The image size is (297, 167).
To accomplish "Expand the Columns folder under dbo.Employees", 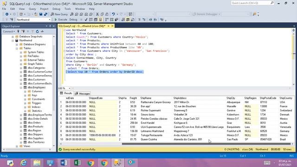I will (x=25, y=91).
